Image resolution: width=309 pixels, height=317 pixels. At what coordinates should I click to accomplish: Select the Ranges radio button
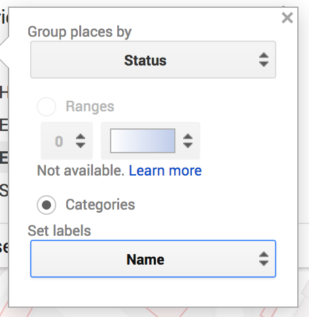pyautogui.click(x=46, y=107)
